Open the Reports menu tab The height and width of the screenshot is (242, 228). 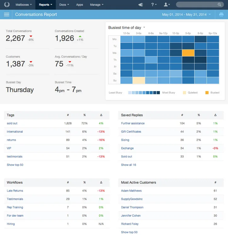pos(45,5)
